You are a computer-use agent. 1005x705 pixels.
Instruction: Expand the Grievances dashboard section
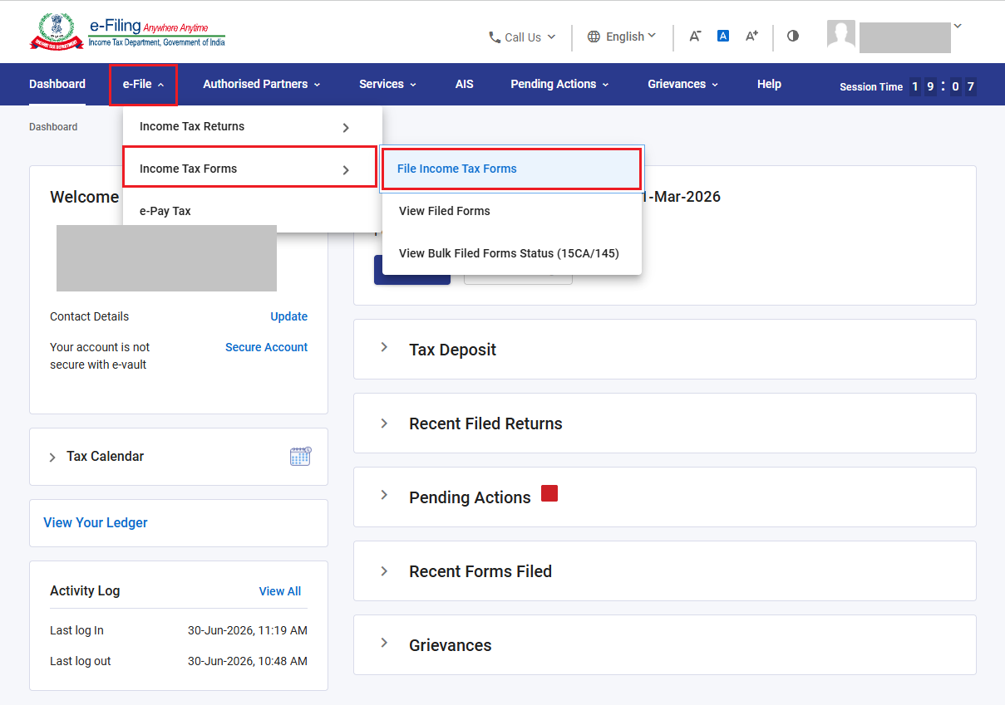tap(665, 645)
